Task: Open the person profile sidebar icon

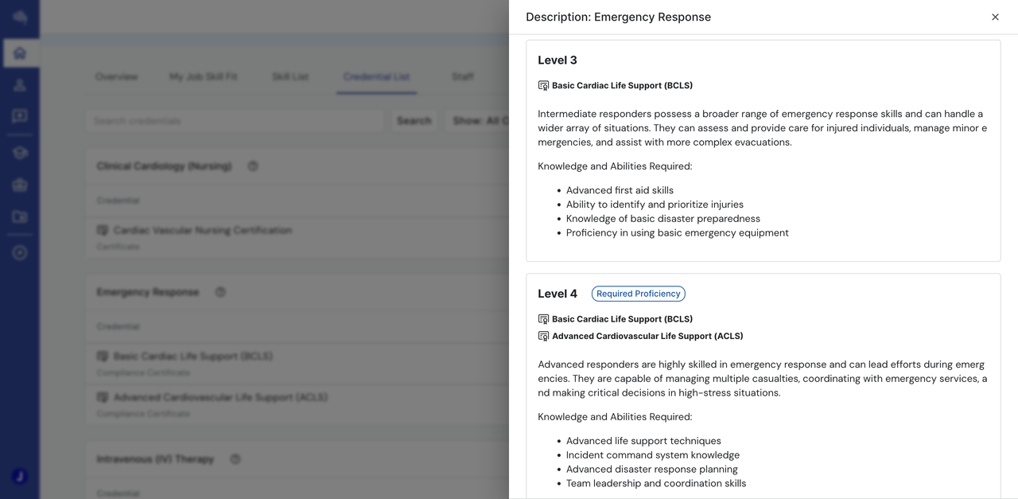Action: coord(20,85)
